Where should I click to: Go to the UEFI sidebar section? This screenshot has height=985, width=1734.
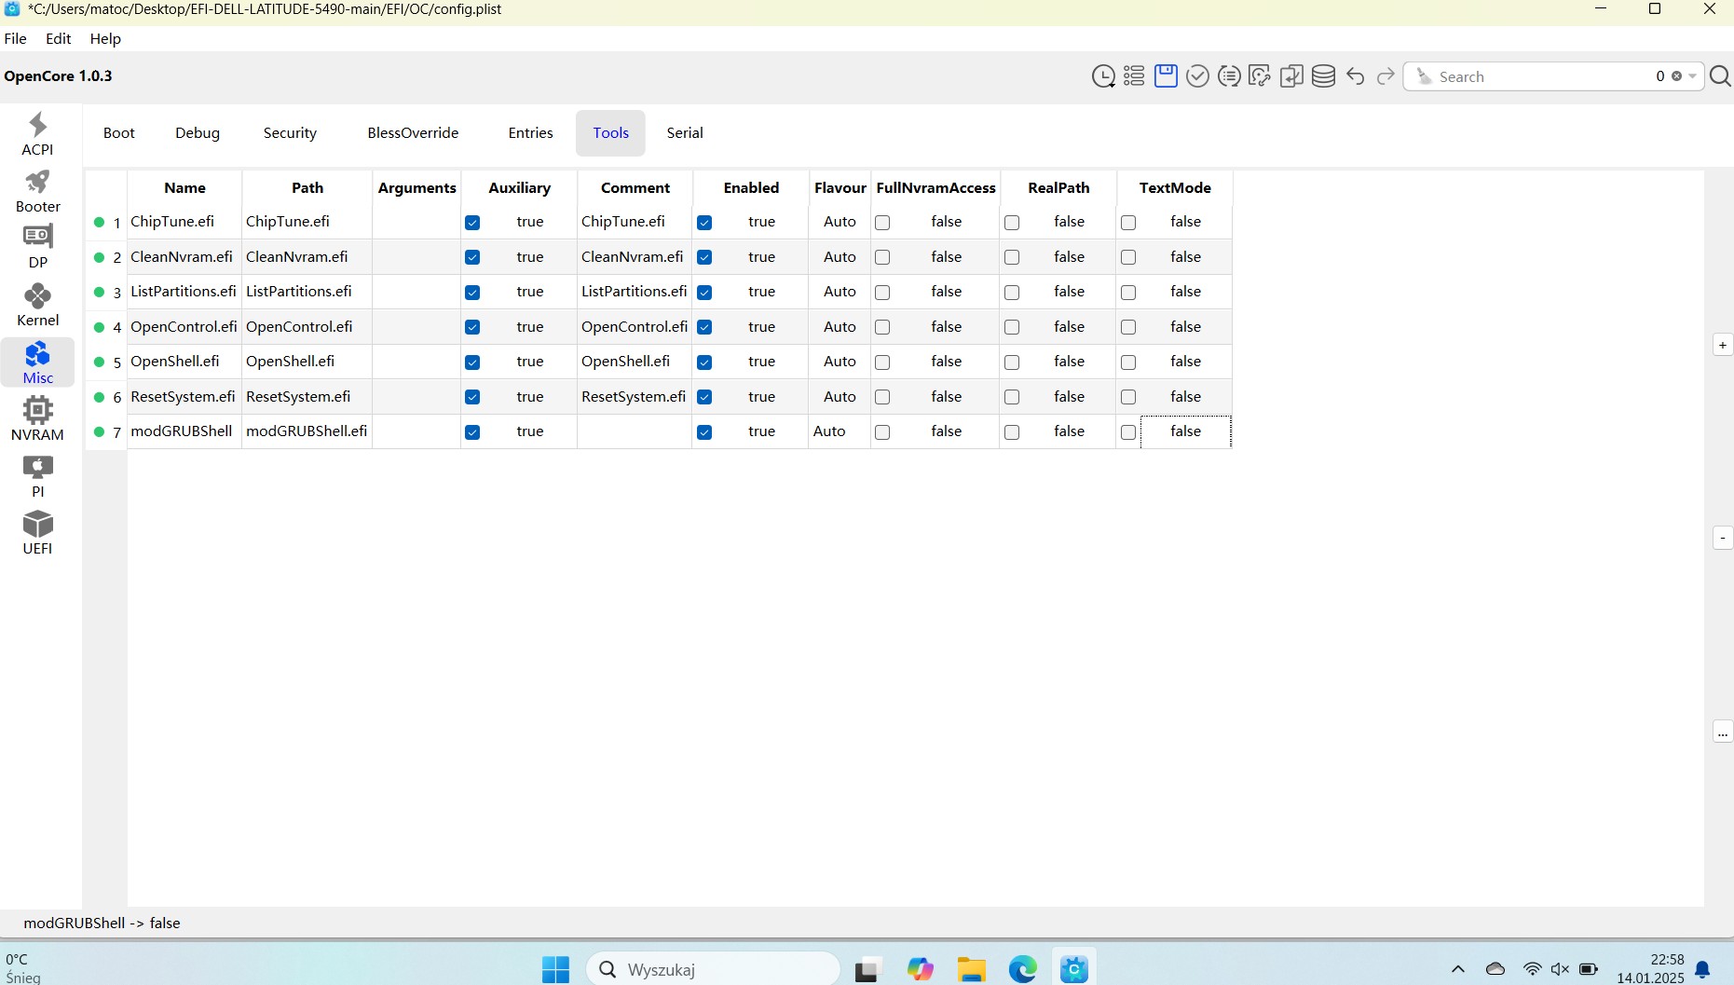click(37, 533)
